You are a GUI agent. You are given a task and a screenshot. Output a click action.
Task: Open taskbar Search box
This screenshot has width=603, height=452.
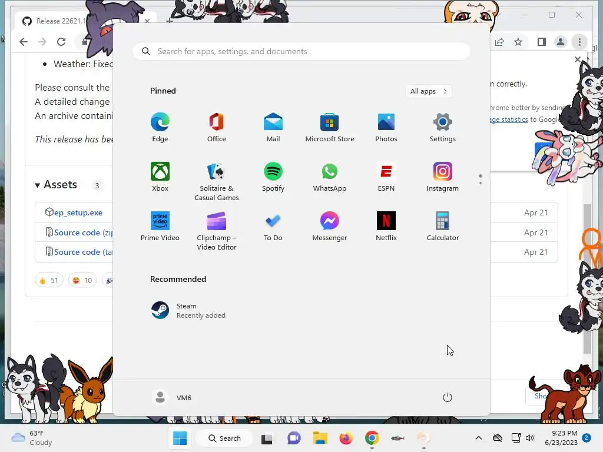(x=224, y=438)
